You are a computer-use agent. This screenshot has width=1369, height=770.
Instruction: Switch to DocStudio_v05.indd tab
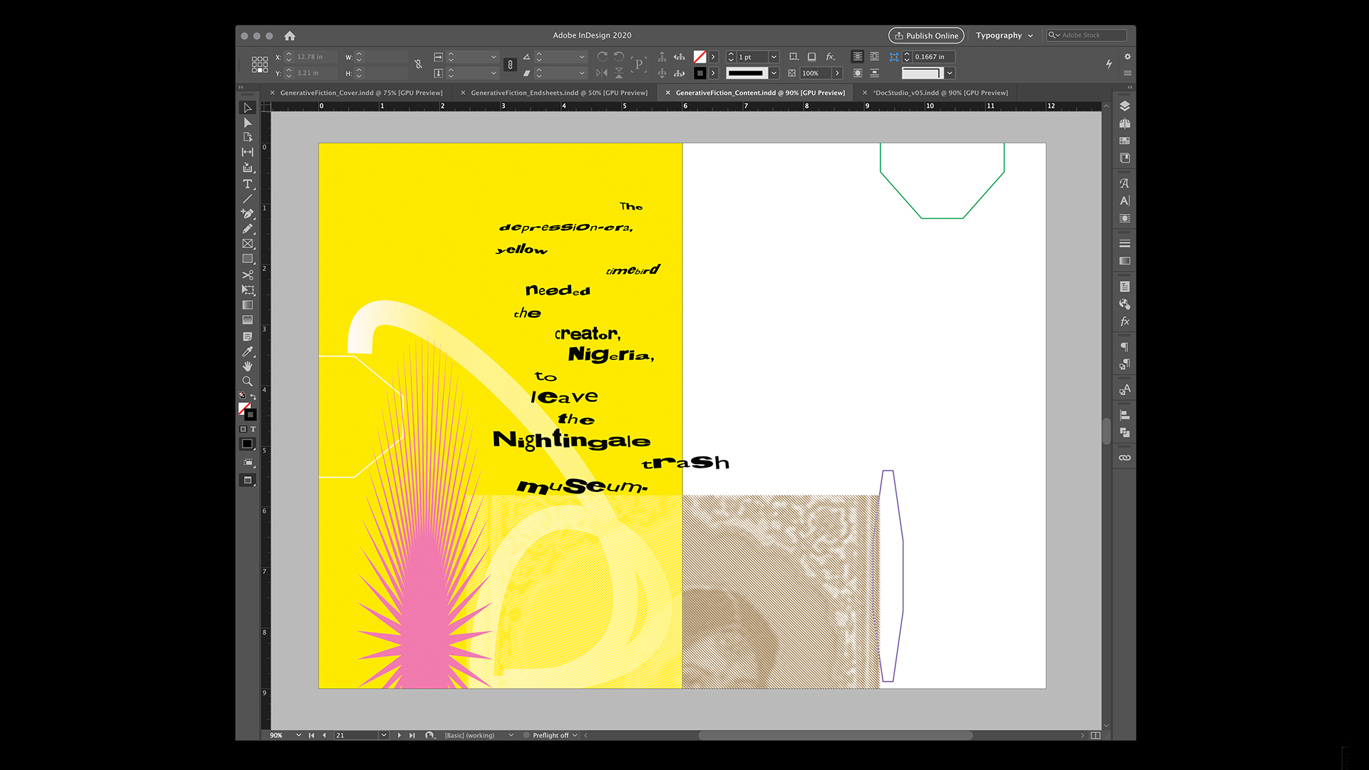(x=940, y=93)
